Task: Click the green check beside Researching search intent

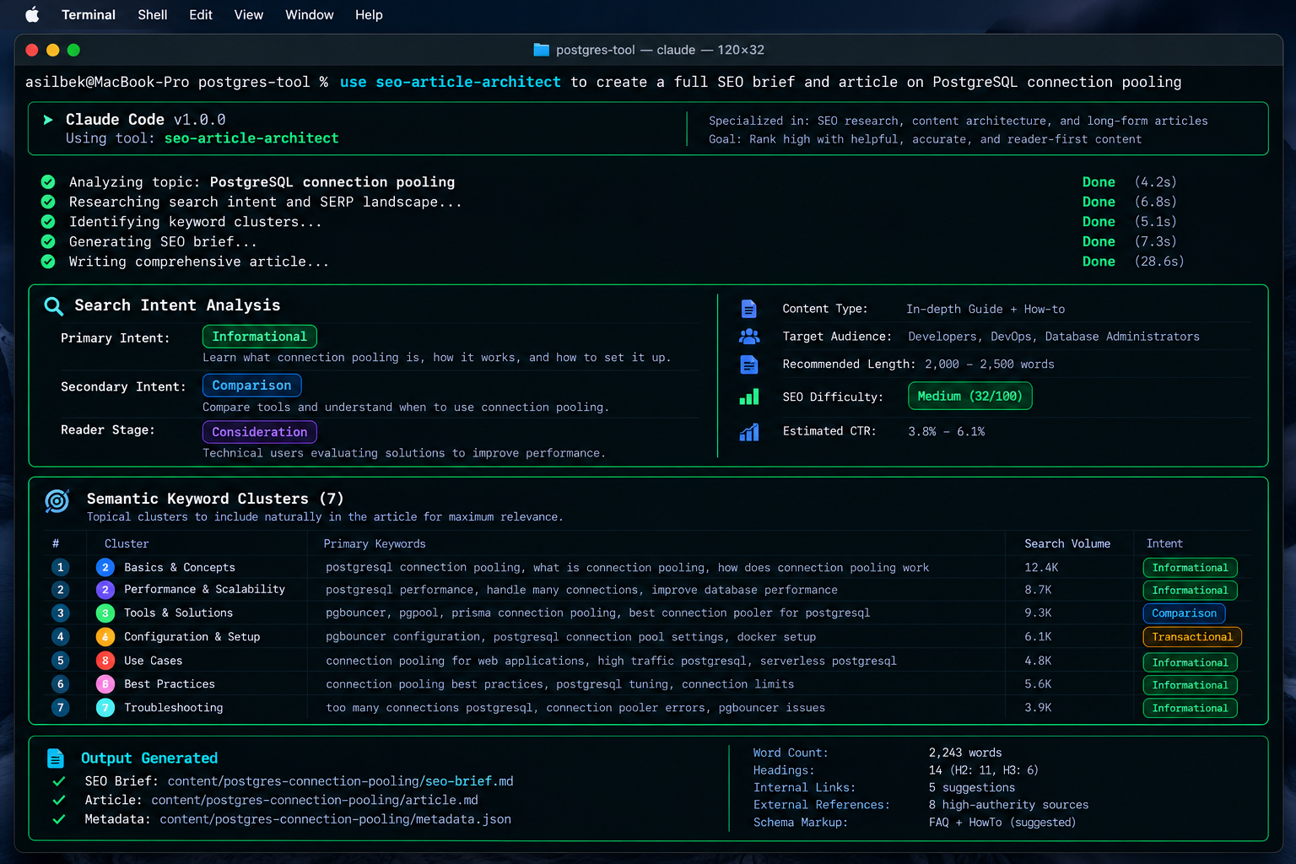Action: coord(48,202)
